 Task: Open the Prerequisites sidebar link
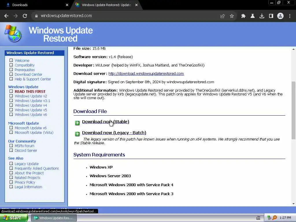coord(25,70)
